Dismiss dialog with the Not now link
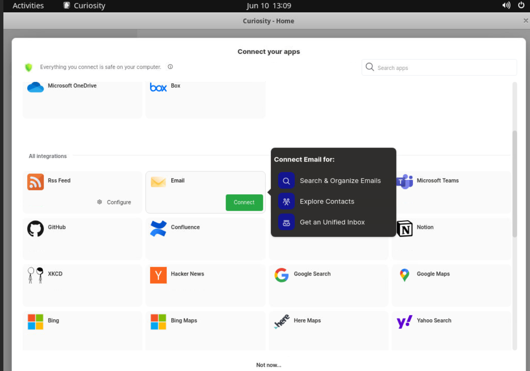Image resolution: width=530 pixels, height=371 pixels. pyautogui.click(x=268, y=365)
